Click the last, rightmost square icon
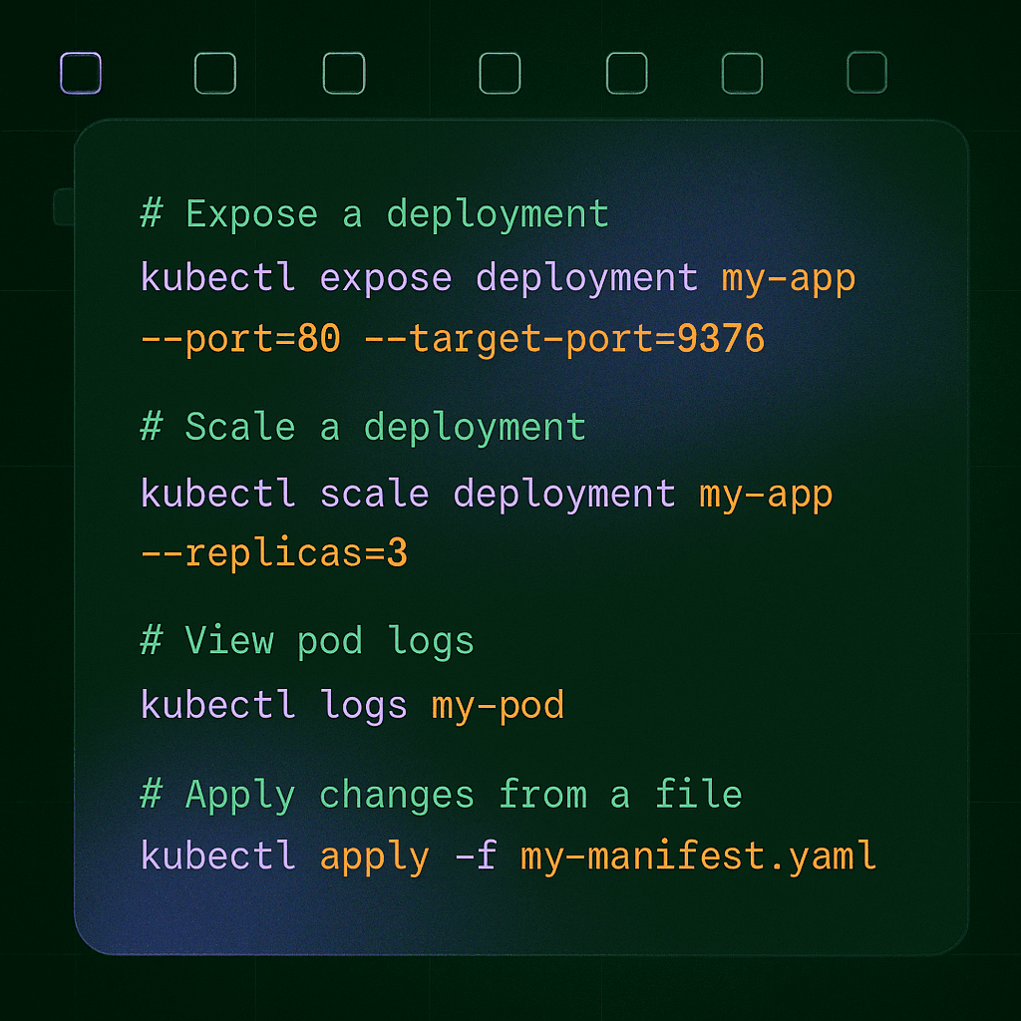Viewport: 1021px width, 1021px height. pos(866,72)
